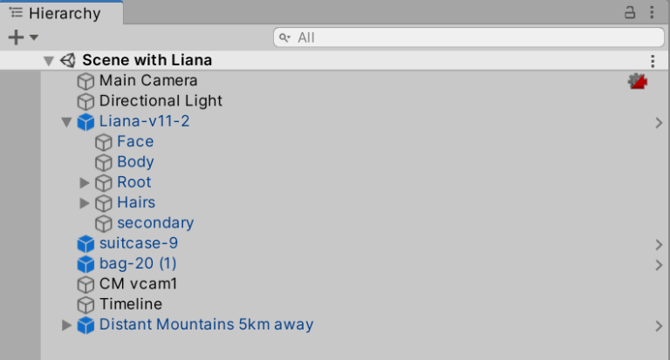Open the Hierarchy panel three-dot menu
The height and width of the screenshot is (360, 670).
652,13
